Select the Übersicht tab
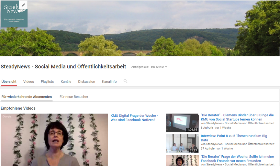Viewport: 280px width, 166px height. coord(9,82)
